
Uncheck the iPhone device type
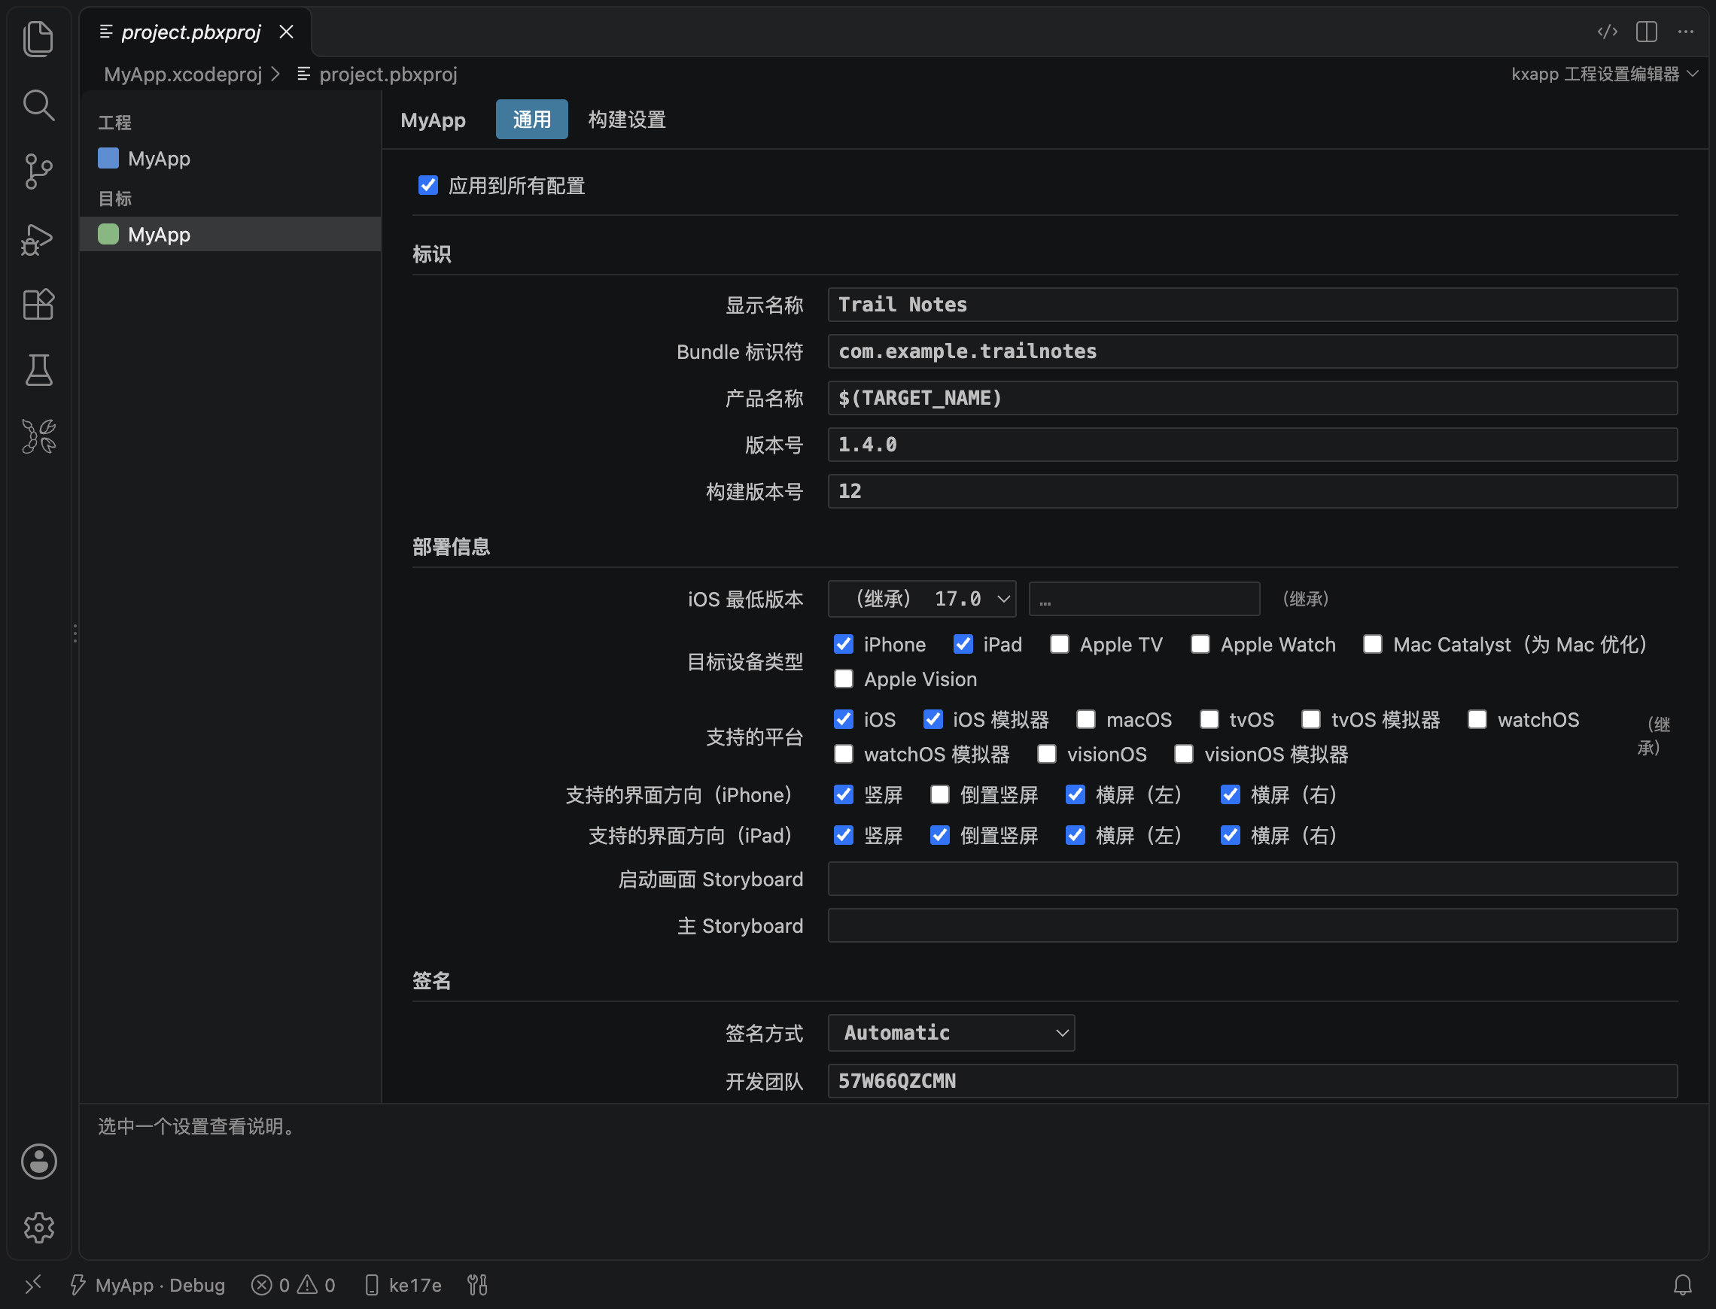pyautogui.click(x=843, y=645)
